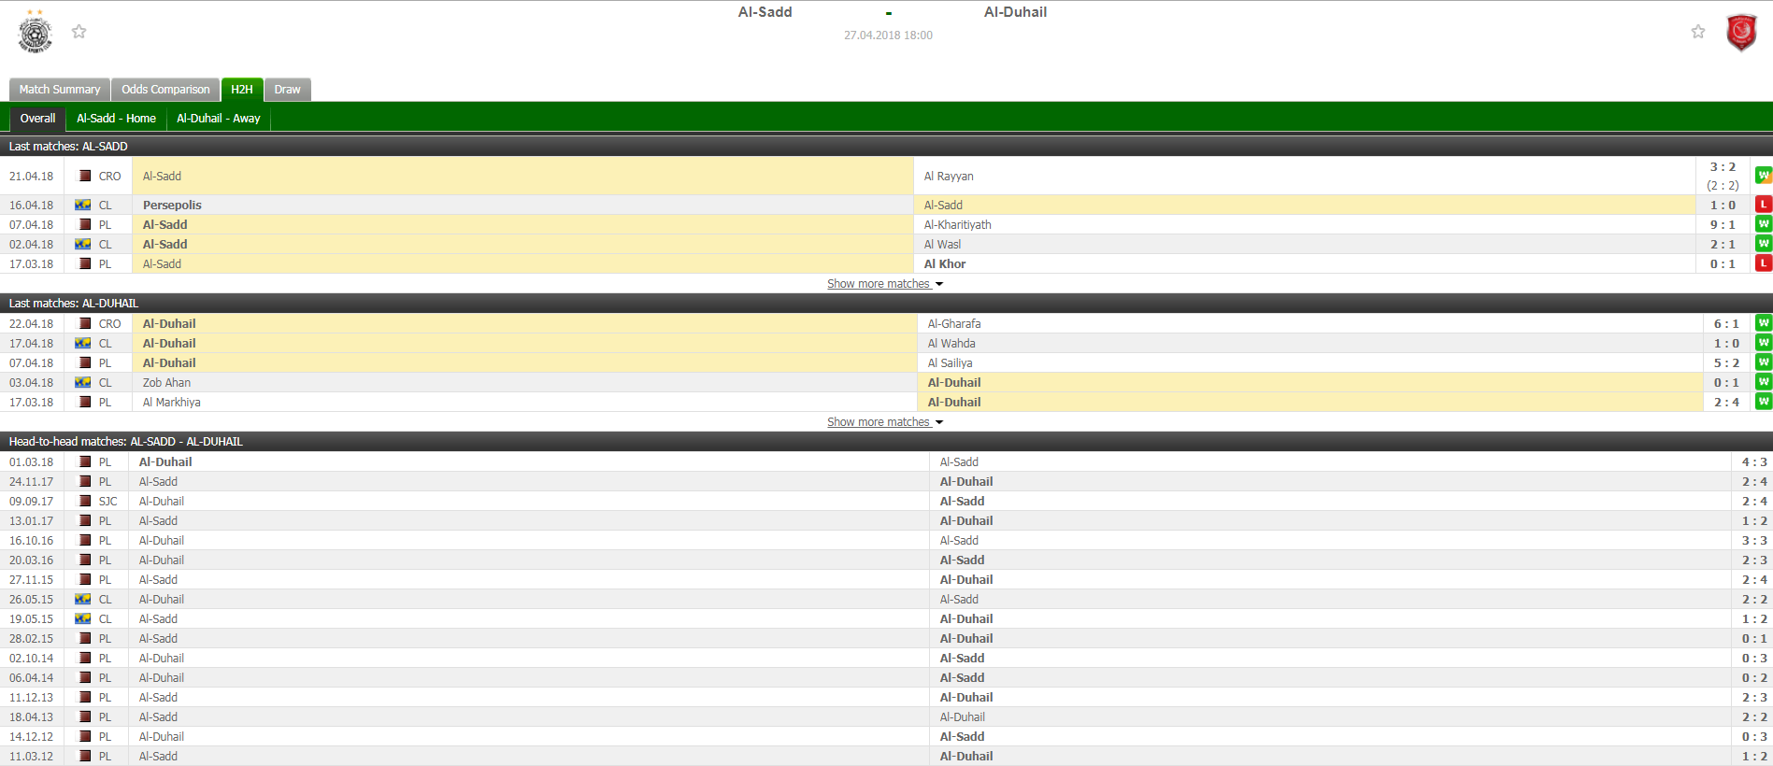Click the match date 27.04.2018 18:00
Image resolution: width=1773 pixels, height=766 pixels.
point(888,35)
